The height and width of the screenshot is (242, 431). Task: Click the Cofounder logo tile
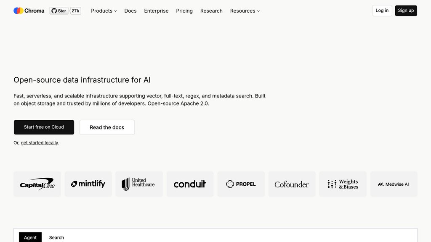click(292, 184)
